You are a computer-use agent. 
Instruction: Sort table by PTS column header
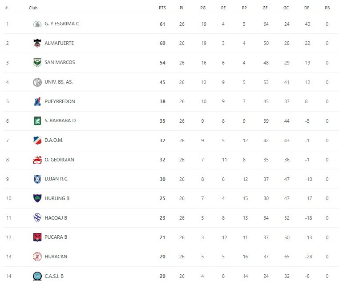(162, 8)
